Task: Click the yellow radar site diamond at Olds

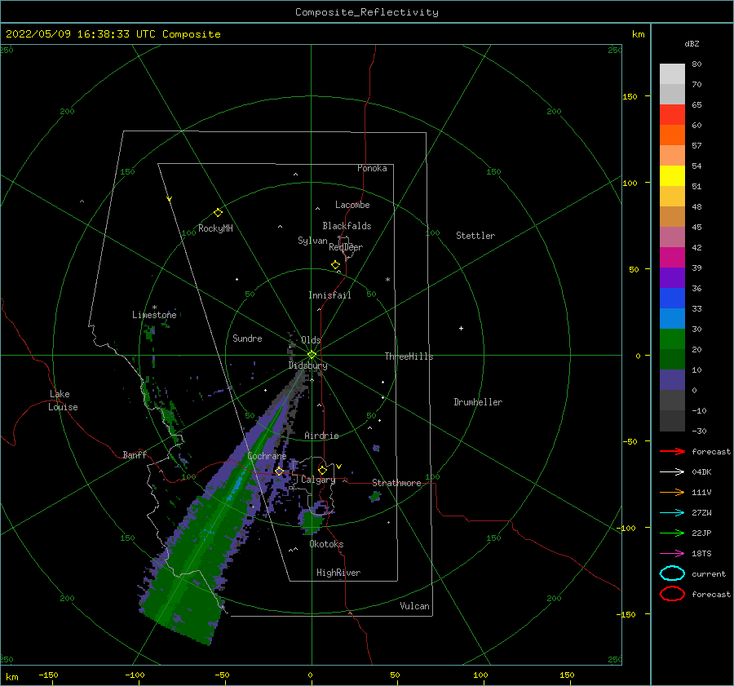Action: (x=312, y=355)
